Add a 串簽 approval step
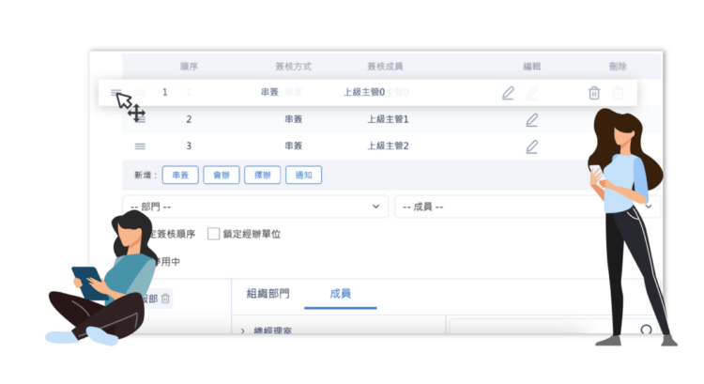Image resolution: width=704 pixels, height=384 pixels. 179,175
